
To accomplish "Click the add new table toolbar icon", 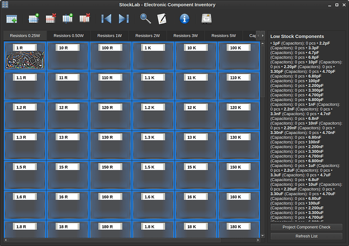I will tap(12, 19).
